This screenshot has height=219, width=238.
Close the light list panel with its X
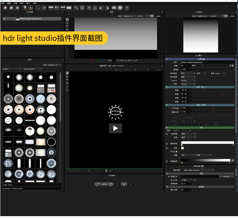click(x=63, y=12)
